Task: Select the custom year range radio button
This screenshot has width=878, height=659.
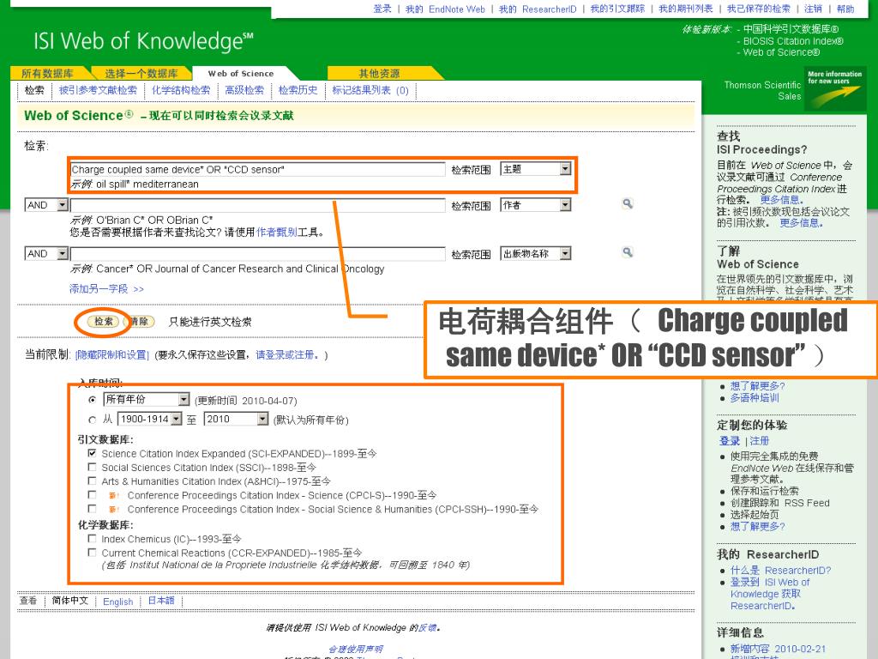Action: 93,420
